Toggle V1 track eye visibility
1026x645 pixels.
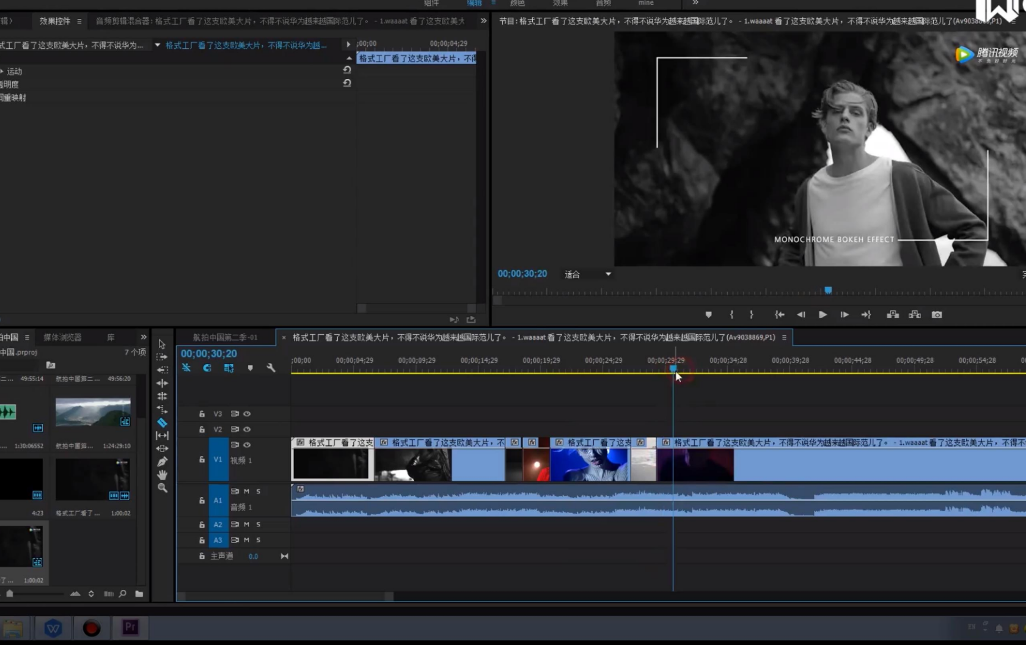(247, 445)
